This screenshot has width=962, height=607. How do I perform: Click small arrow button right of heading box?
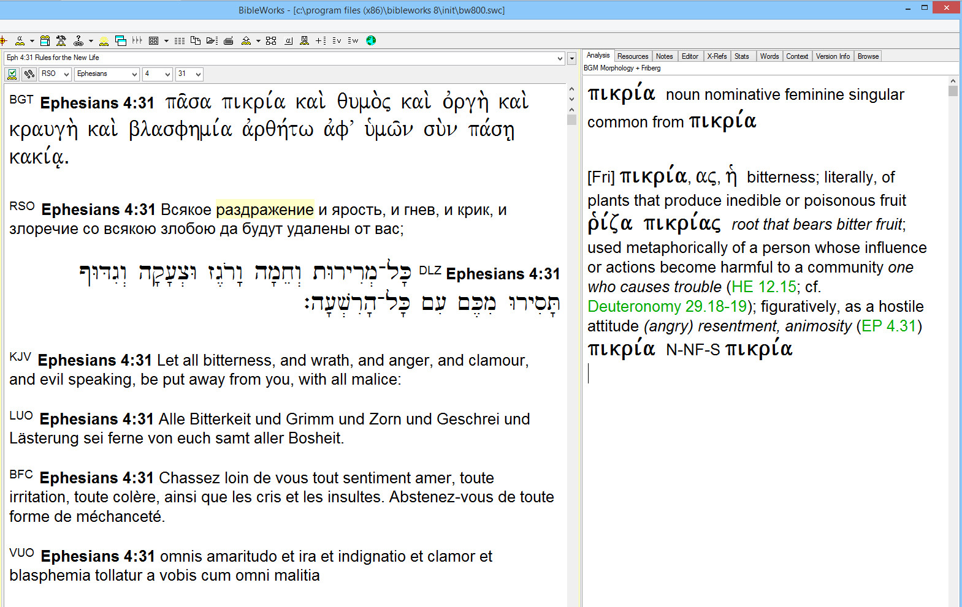coord(571,59)
